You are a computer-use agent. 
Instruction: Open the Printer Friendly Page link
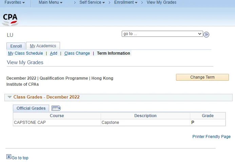[212, 136]
